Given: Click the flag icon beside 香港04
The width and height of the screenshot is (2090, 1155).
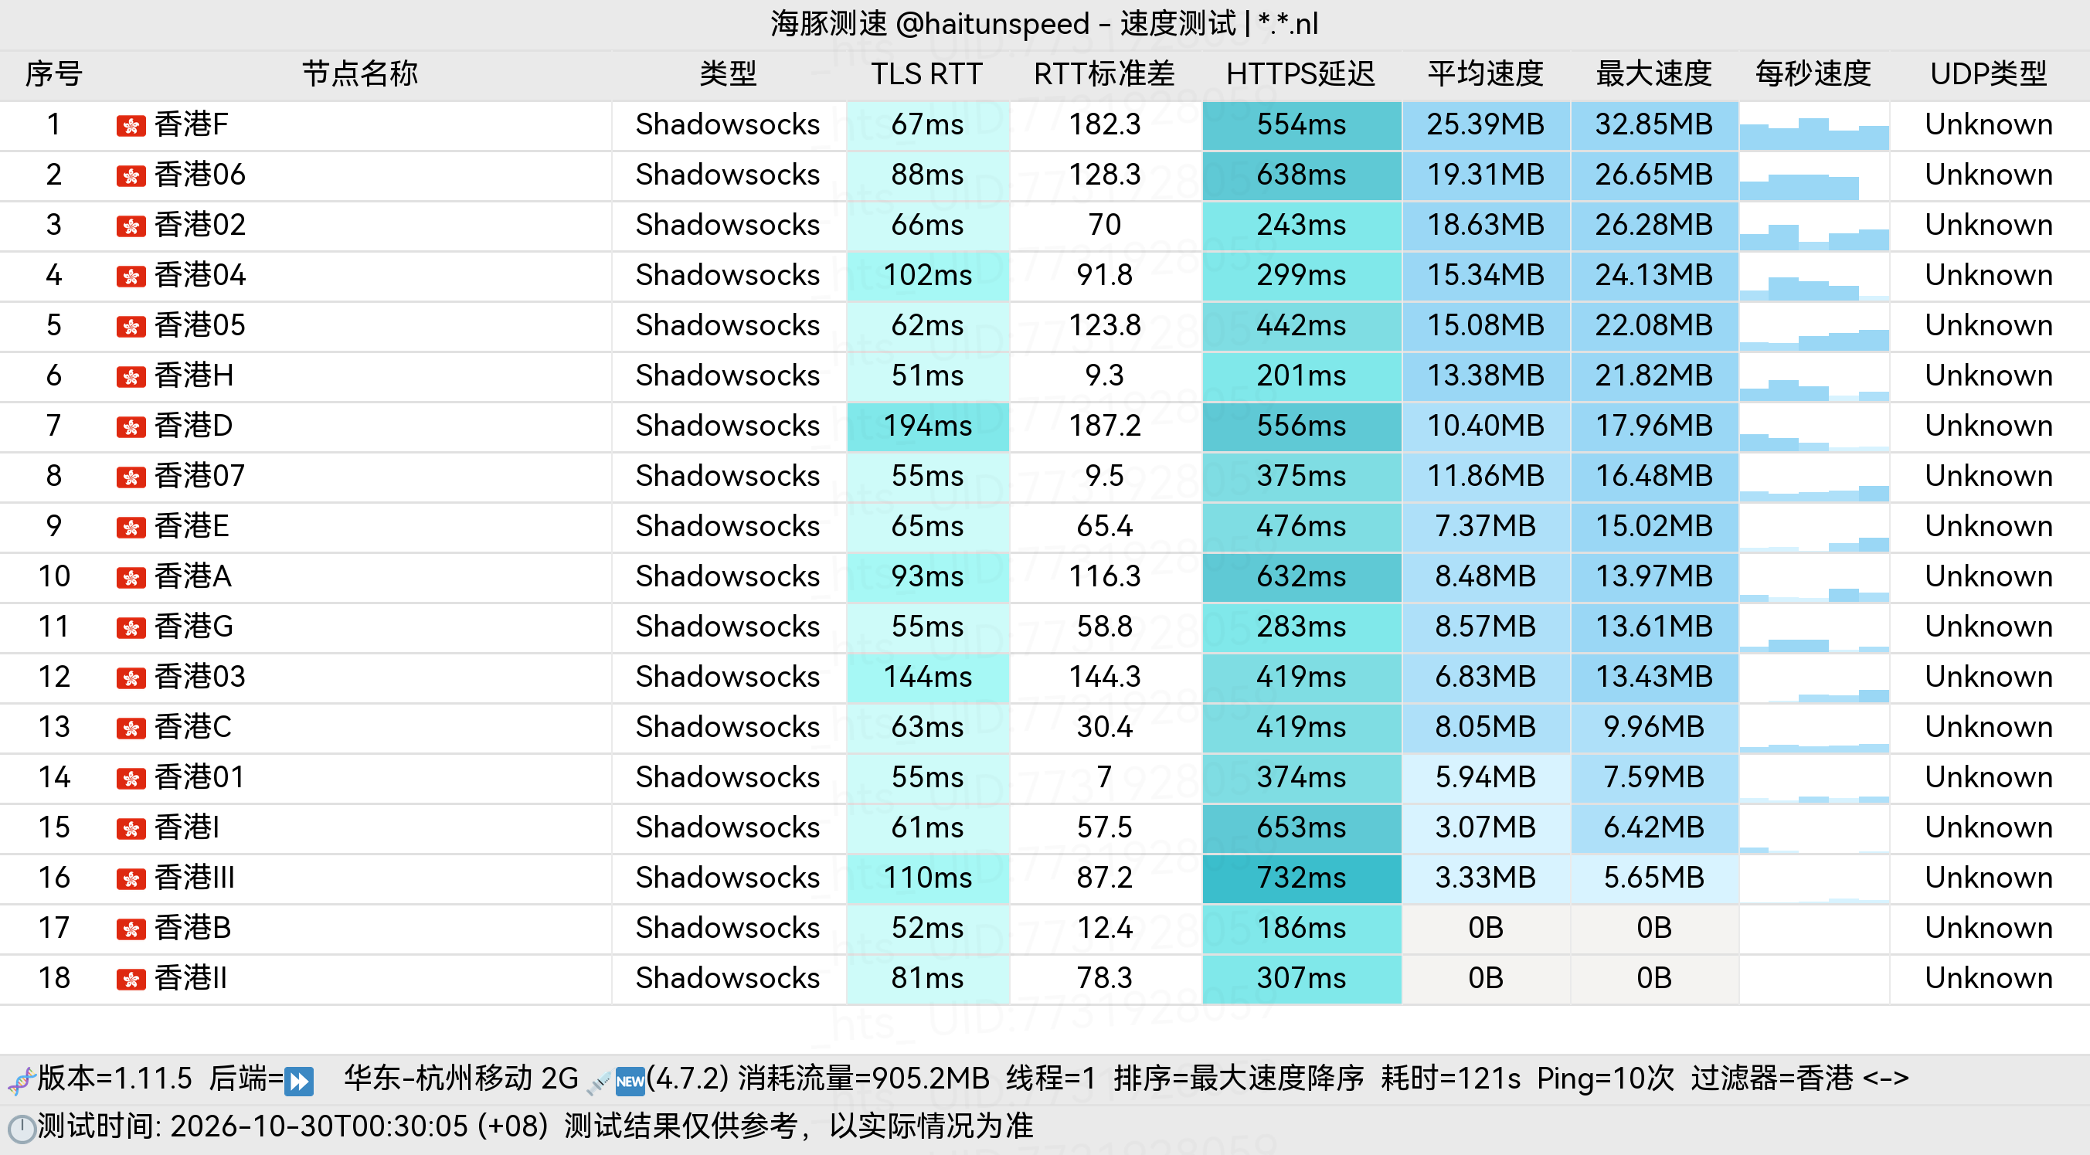Looking at the screenshot, I should [x=131, y=277].
